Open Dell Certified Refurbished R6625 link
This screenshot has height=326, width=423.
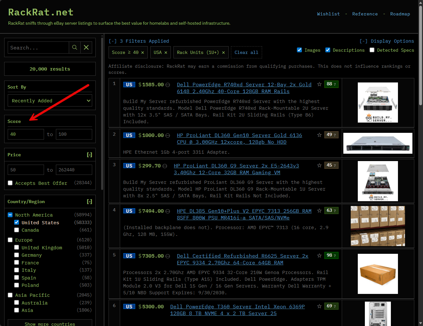(242, 259)
